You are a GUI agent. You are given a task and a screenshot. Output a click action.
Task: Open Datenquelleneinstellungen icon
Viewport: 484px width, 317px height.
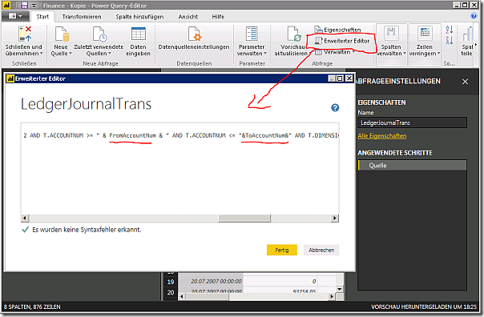coord(195,34)
